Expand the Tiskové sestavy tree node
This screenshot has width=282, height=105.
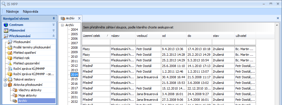(5, 79)
